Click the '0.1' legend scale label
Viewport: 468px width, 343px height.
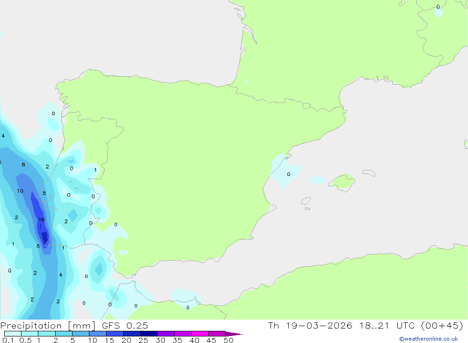point(8,340)
